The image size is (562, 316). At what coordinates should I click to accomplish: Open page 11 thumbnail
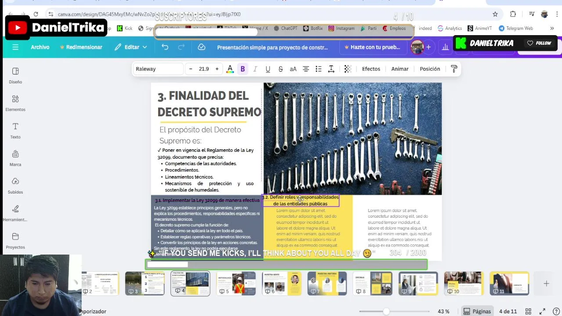(509, 284)
